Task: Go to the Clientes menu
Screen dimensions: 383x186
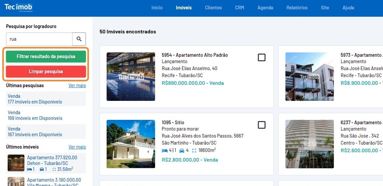Action: tap(213, 8)
